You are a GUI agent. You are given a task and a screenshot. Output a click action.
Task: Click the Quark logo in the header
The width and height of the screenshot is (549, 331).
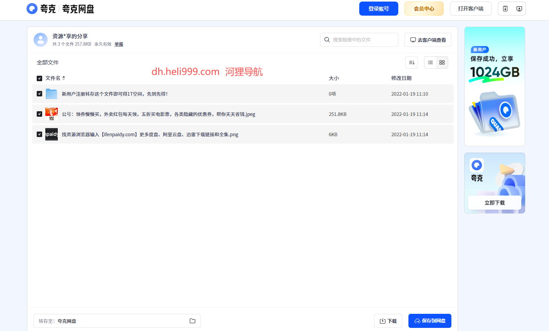(x=32, y=8)
